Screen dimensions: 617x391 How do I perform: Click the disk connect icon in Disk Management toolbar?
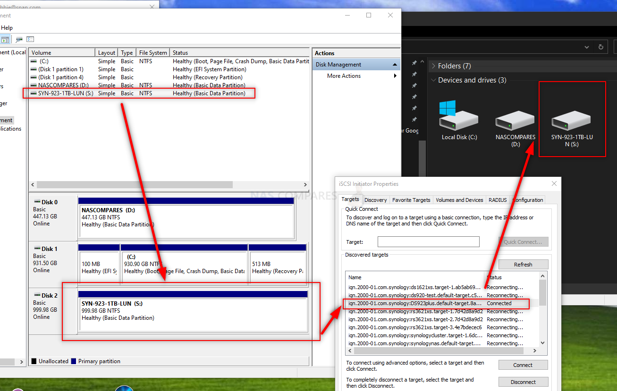tap(19, 40)
